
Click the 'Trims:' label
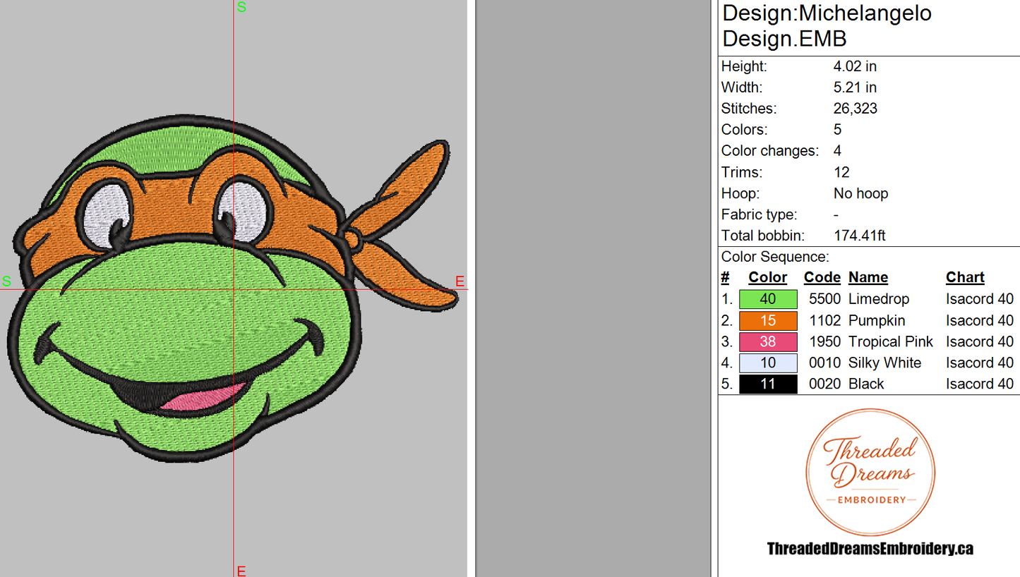741,172
